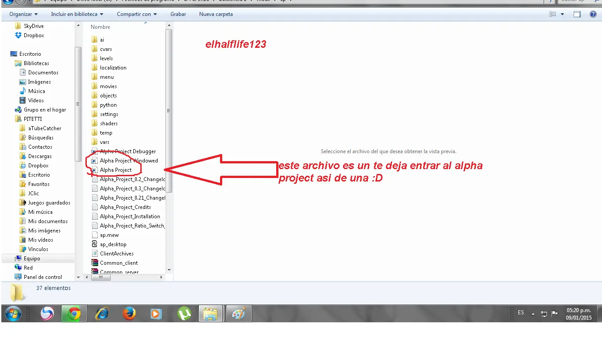
Task: Select the ap.mew file
Action: pyautogui.click(x=109, y=235)
